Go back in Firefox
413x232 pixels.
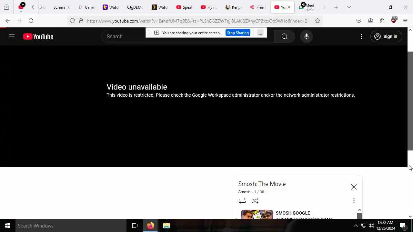pyautogui.click(x=8, y=21)
